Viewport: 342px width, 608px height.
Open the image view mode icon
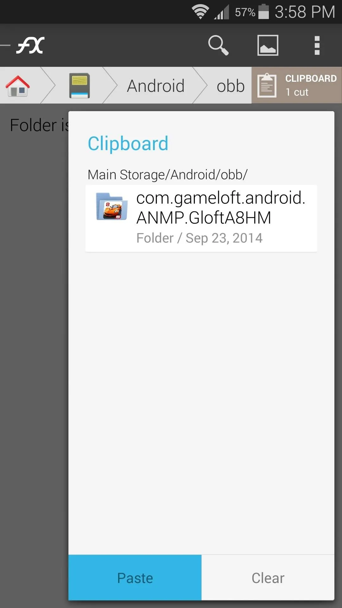(x=268, y=45)
